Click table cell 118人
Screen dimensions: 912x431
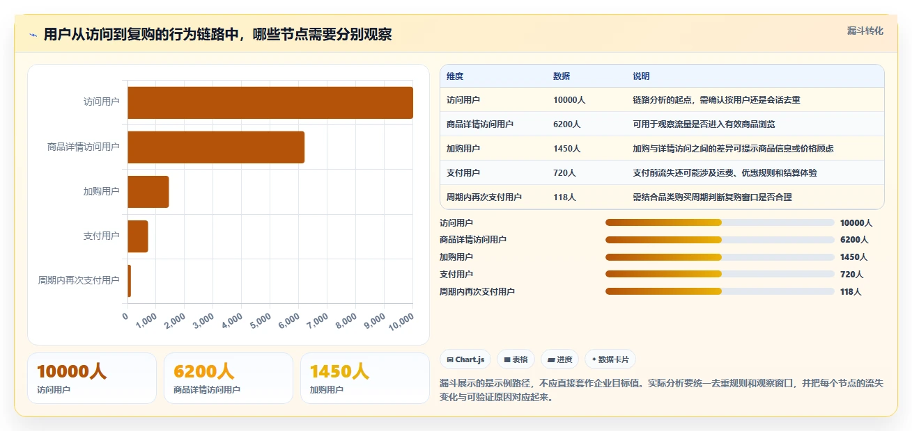tap(564, 197)
